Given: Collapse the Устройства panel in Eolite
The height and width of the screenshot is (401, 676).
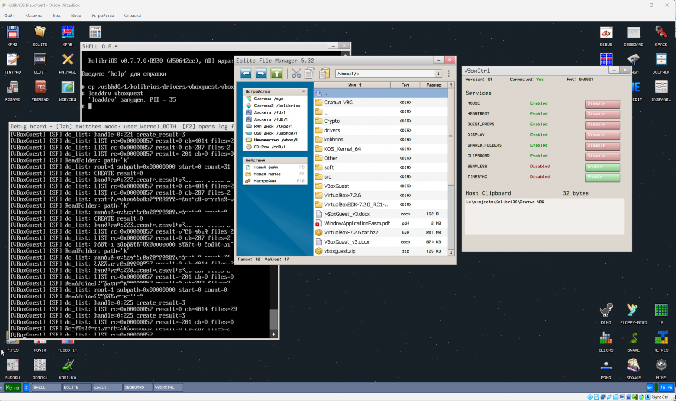Looking at the screenshot, I should 303,91.
